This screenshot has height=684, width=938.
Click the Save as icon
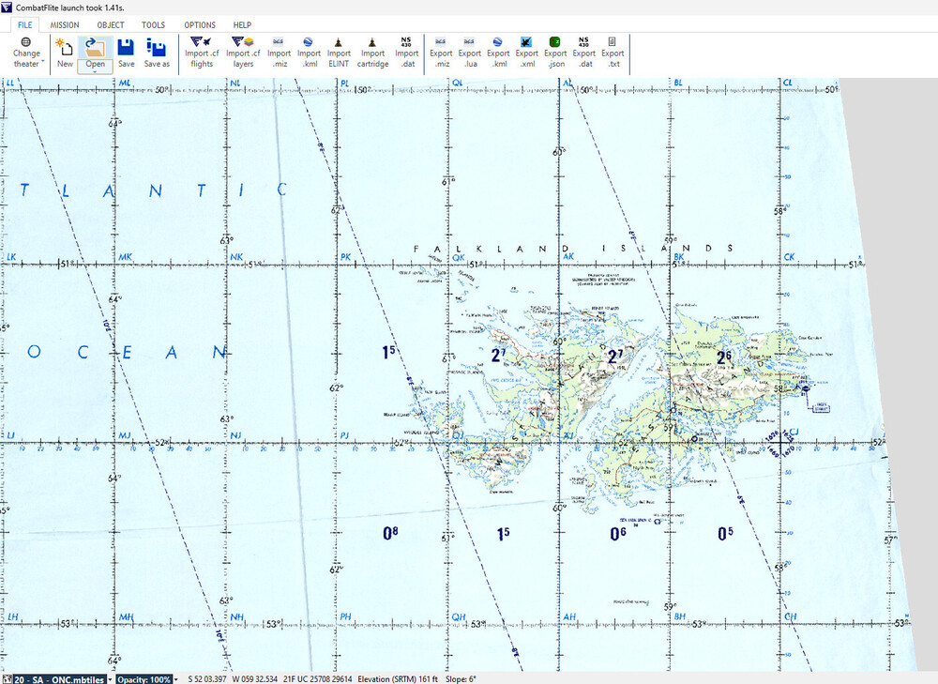tap(157, 53)
